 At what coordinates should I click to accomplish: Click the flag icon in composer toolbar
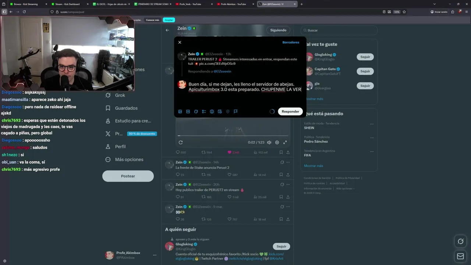coord(235,112)
